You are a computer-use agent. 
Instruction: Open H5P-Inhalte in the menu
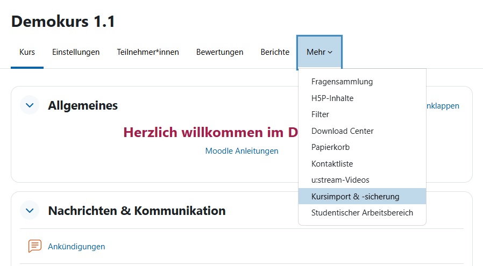363,98
